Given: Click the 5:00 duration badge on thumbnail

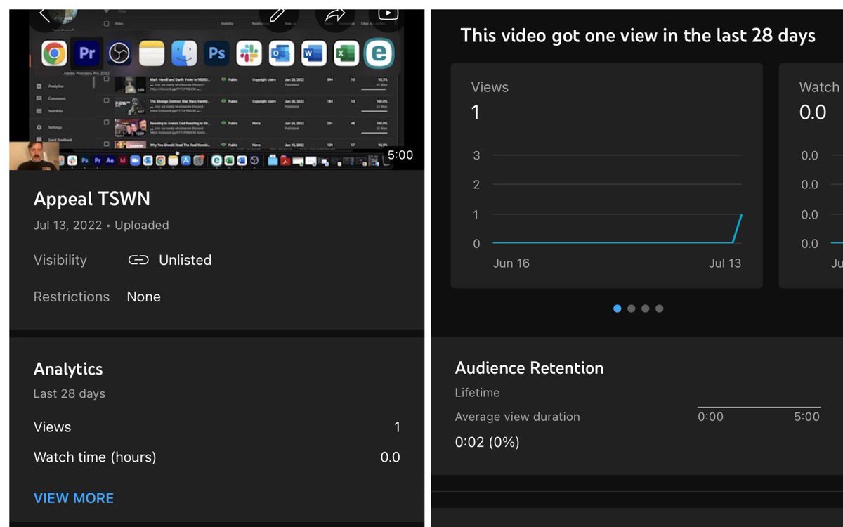Looking at the screenshot, I should pos(400,155).
